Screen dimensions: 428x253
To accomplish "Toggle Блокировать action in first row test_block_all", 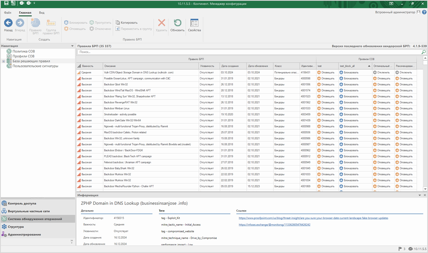I will click(x=349, y=73).
